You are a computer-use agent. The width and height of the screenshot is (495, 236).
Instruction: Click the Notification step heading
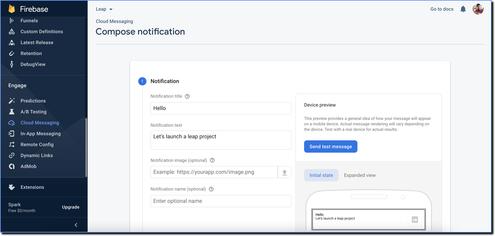165,81
